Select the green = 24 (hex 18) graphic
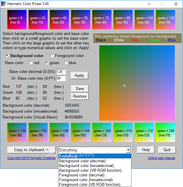Image resolution: width=183 pixels, height=187 pixels. (x=38, y=20)
